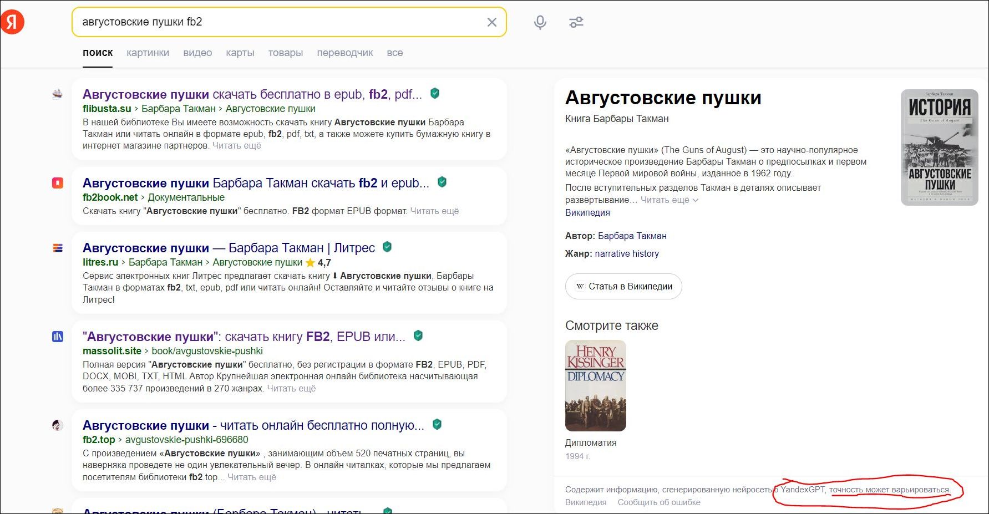Open the Yandex logo home page
The width and height of the screenshot is (989, 514).
[x=12, y=22]
